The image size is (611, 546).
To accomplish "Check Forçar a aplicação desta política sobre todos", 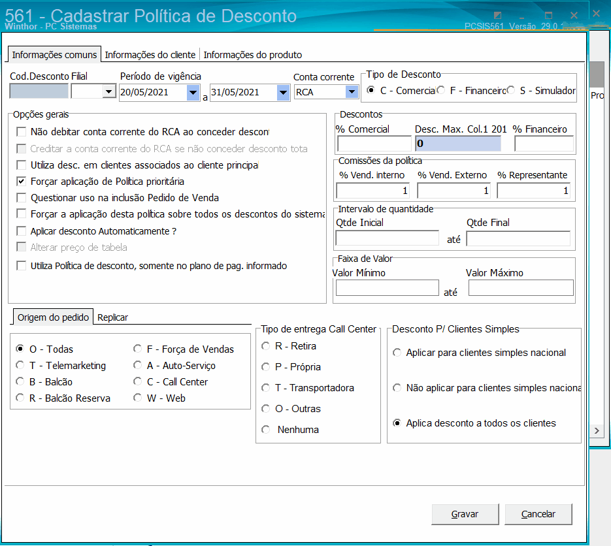I will [x=22, y=214].
